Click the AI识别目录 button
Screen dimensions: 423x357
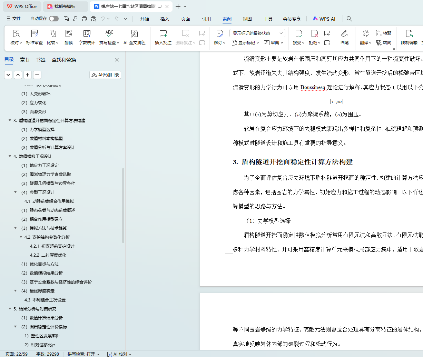[105, 75]
